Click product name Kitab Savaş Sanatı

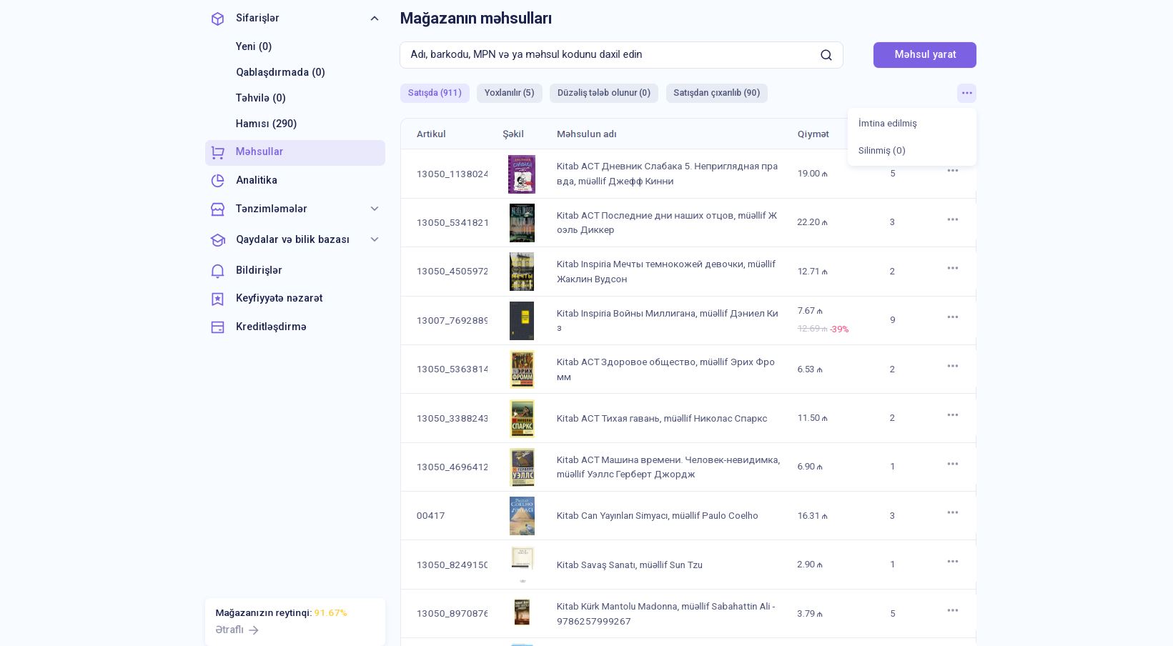630,565
